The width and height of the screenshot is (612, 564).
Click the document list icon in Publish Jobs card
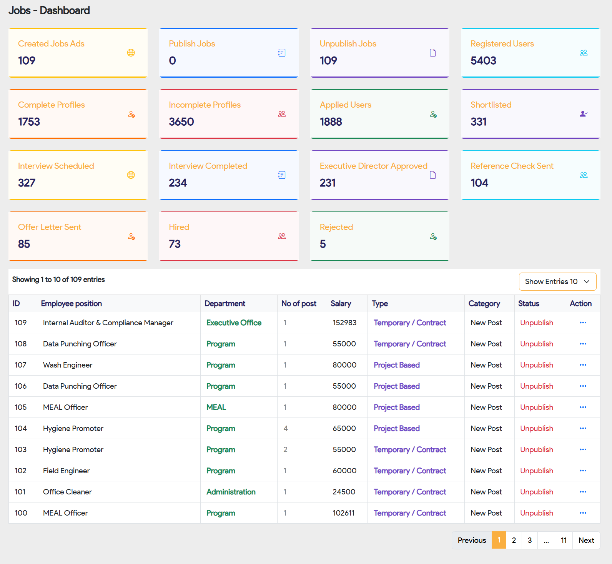coord(282,53)
